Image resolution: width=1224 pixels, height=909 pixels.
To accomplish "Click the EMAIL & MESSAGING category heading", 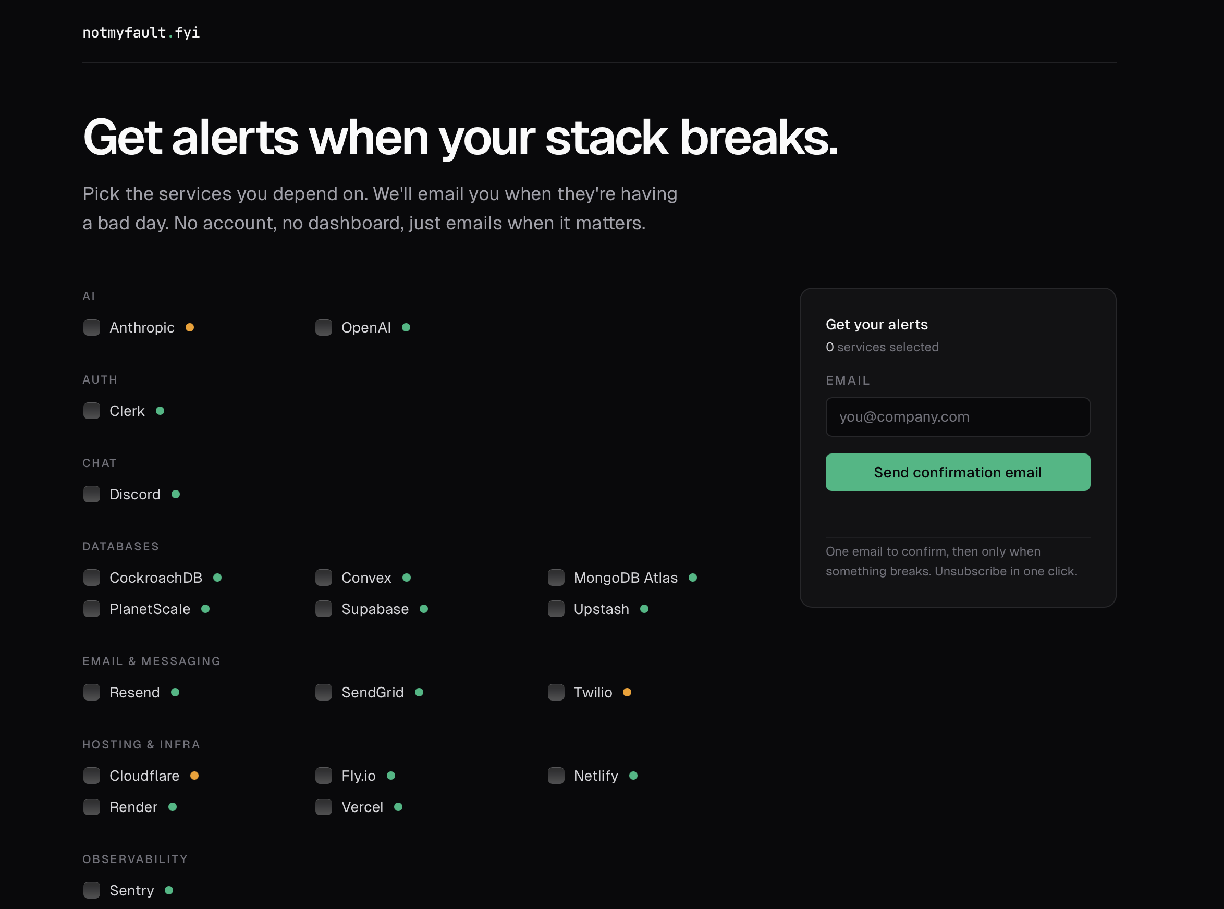I will 151,661.
